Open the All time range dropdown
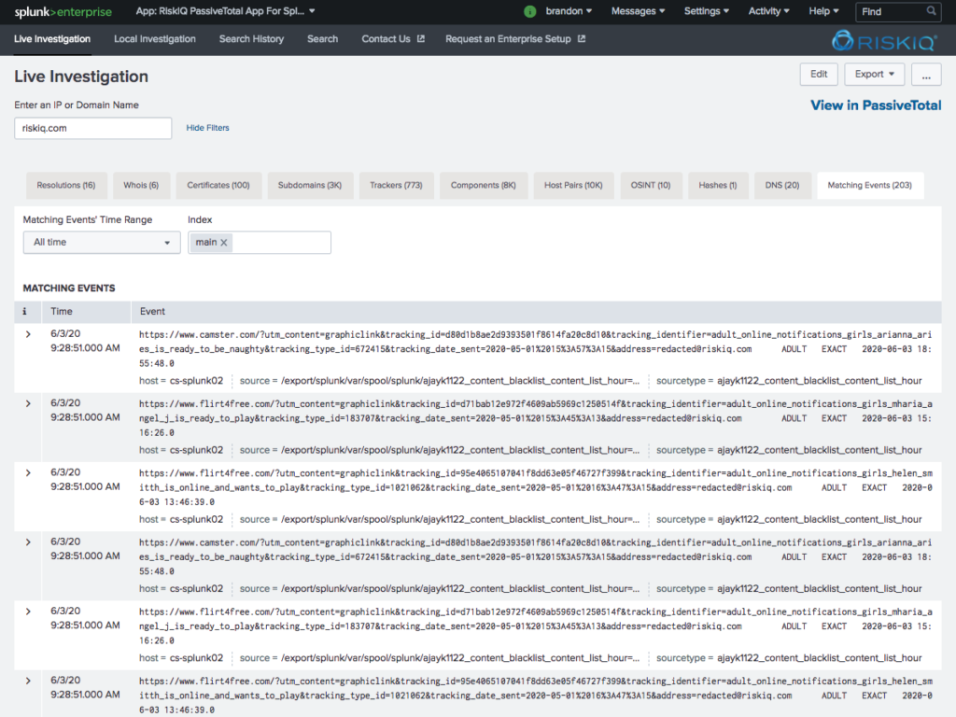 [102, 243]
